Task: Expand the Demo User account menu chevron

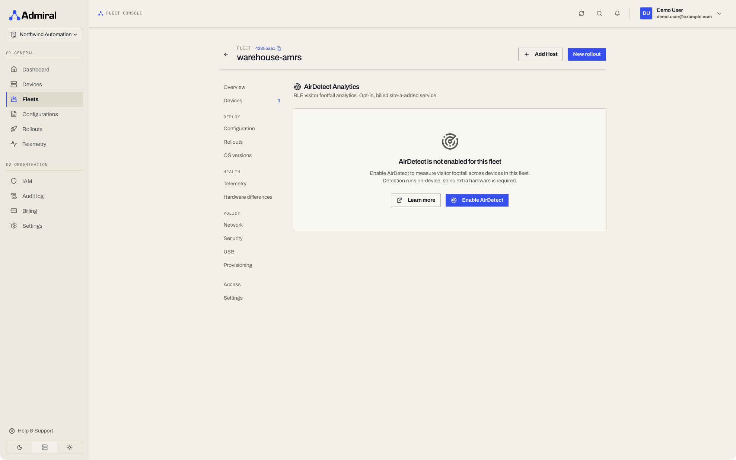Action: [x=719, y=13]
